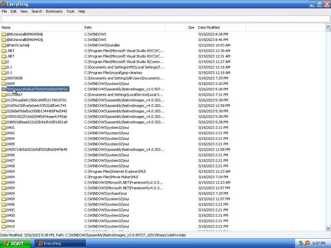Click folder icon of 040e
The image size is (331, 248).
point(4,221)
